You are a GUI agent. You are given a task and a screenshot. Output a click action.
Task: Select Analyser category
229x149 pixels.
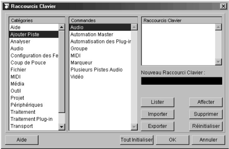point(34,41)
